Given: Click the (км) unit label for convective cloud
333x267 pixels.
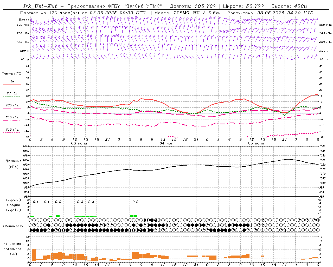Looking at the screenshot, I should tap(13, 254).
